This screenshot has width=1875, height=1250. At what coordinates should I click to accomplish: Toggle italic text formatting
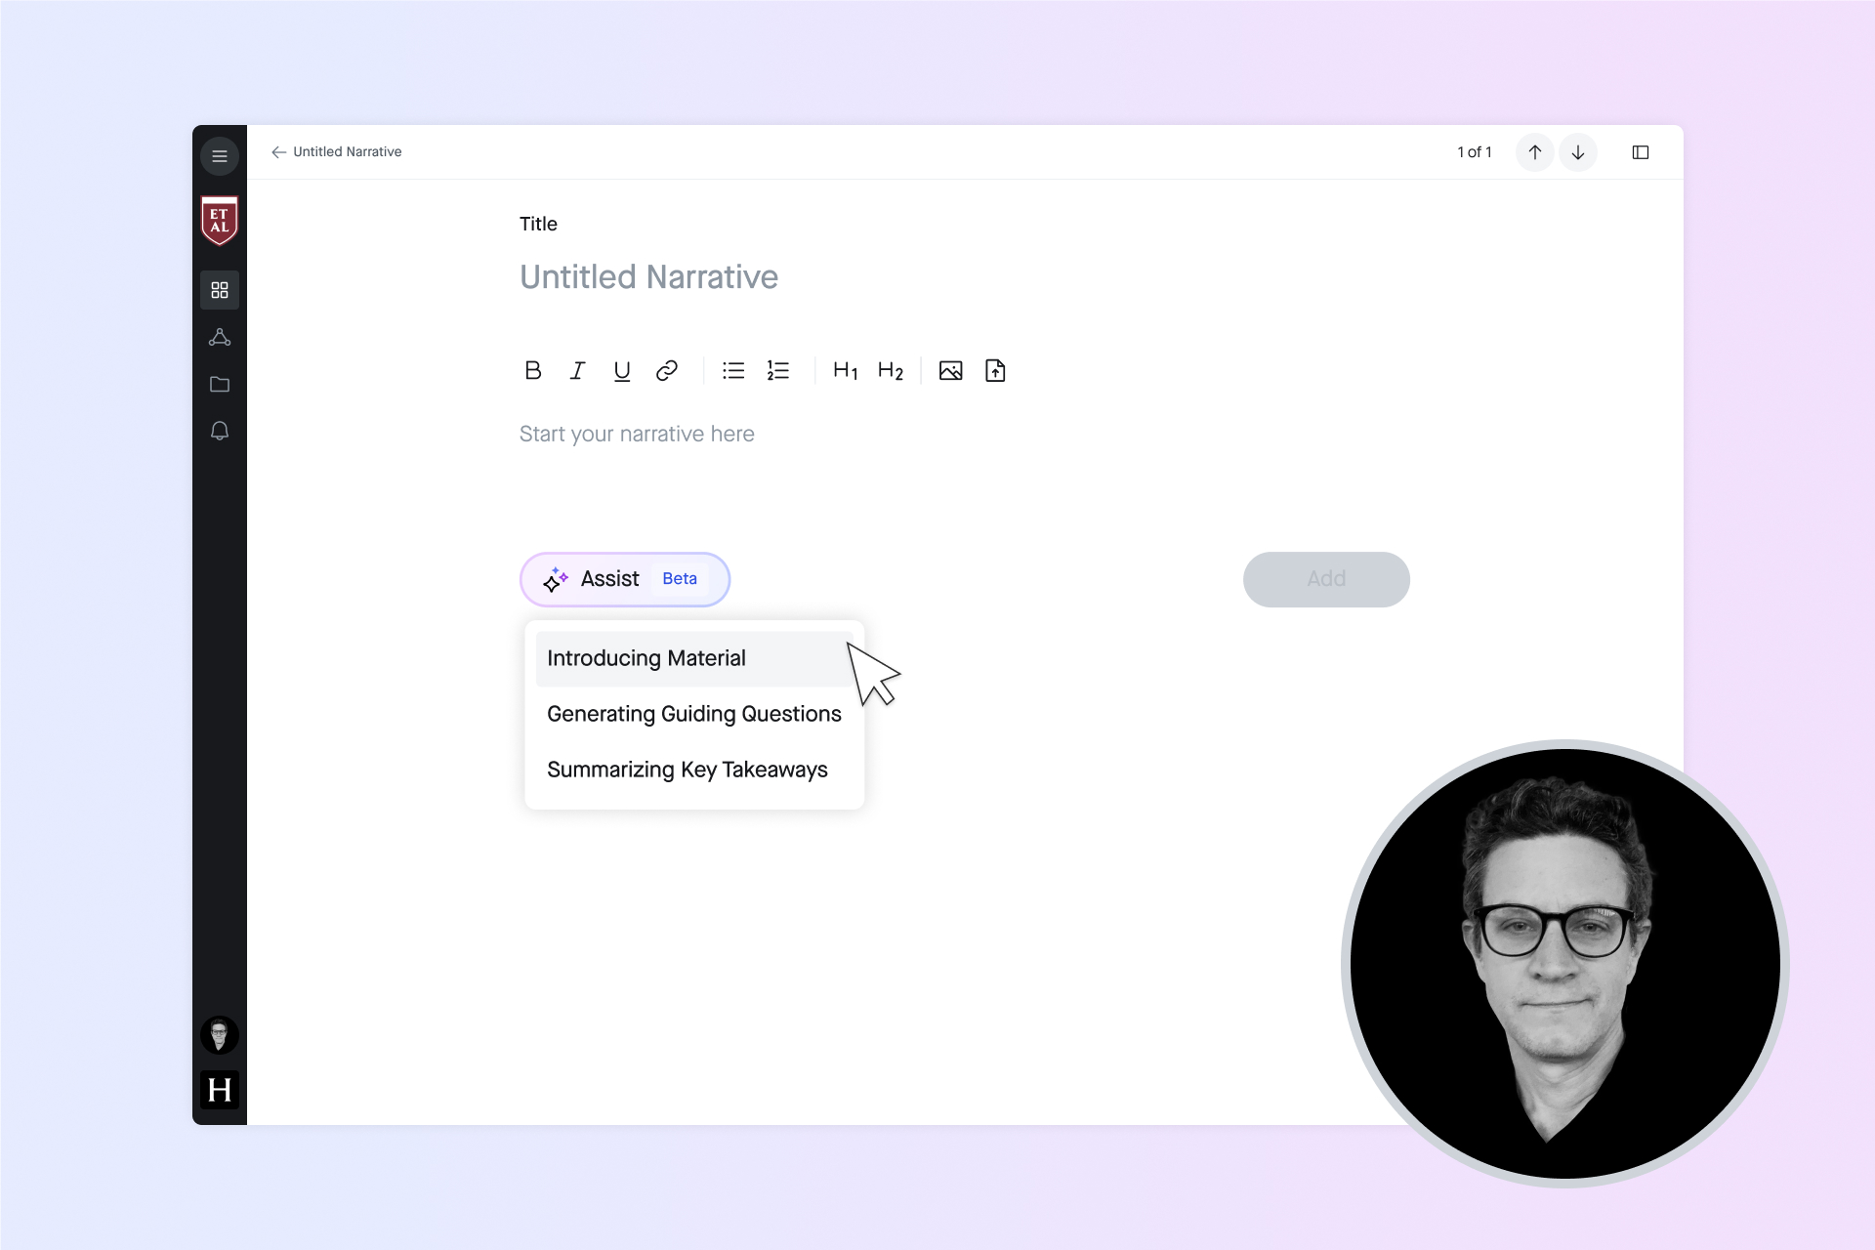pyautogui.click(x=577, y=371)
